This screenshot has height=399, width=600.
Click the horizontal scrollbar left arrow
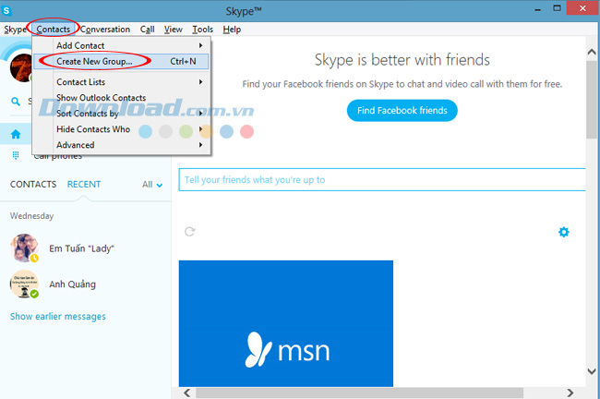click(187, 393)
